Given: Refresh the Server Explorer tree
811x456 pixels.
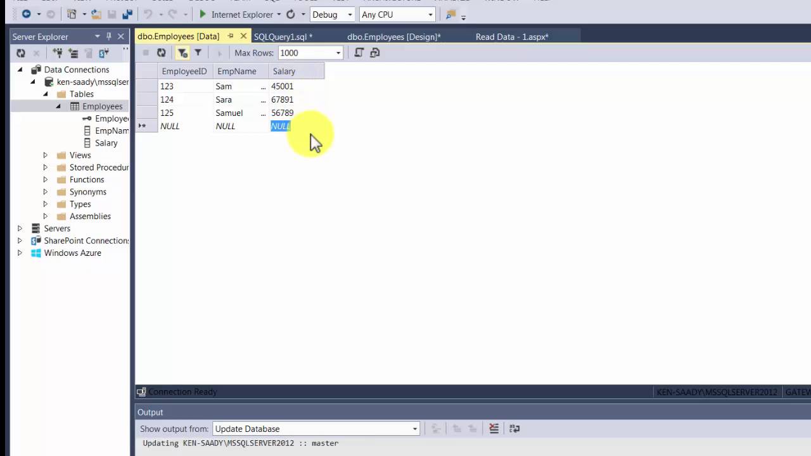Looking at the screenshot, I should pyautogui.click(x=21, y=53).
